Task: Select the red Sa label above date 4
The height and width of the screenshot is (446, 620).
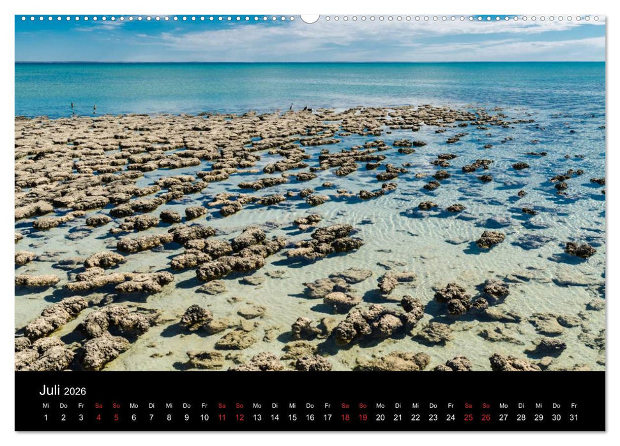Action: (100, 405)
